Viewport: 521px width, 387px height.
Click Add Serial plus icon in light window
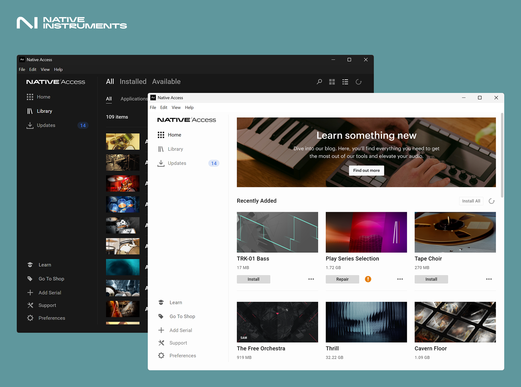(x=161, y=330)
